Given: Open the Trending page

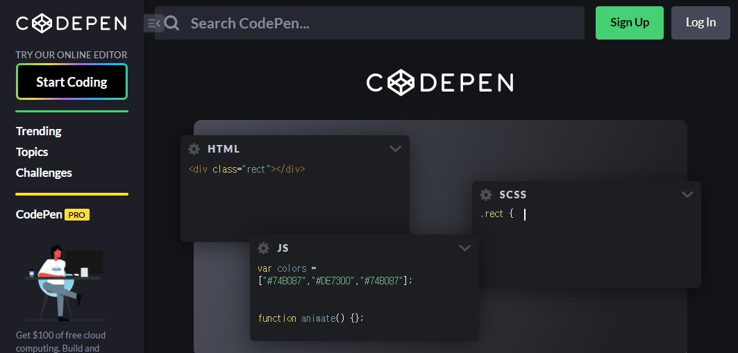Looking at the screenshot, I should (39, 131).
